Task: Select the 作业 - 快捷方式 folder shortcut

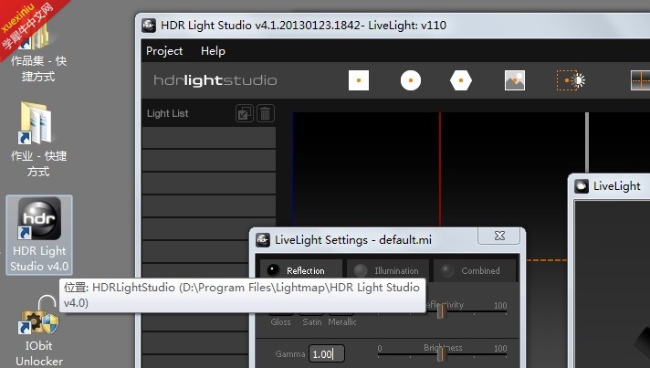Action: coord(38,140)
